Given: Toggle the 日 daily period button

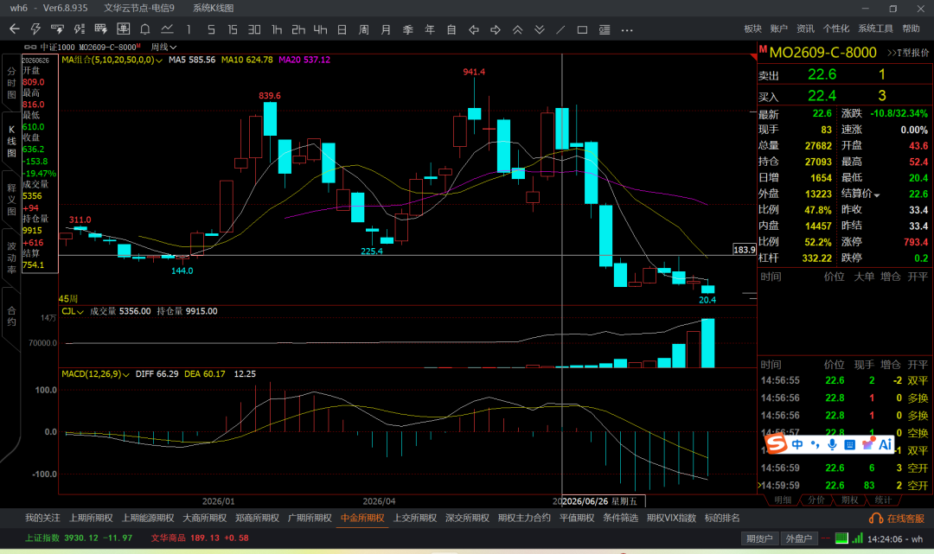Looking at the screenshot, I should (x=342, y=29).
